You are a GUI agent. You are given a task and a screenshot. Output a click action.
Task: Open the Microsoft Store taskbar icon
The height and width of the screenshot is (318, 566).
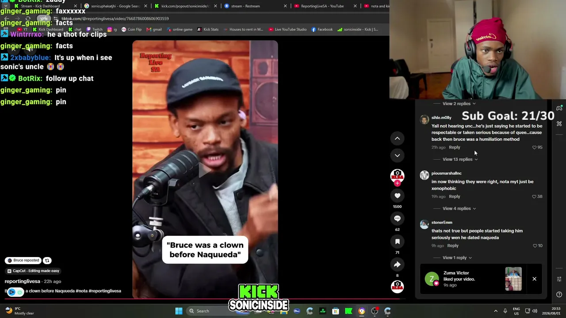coord(336,311)
